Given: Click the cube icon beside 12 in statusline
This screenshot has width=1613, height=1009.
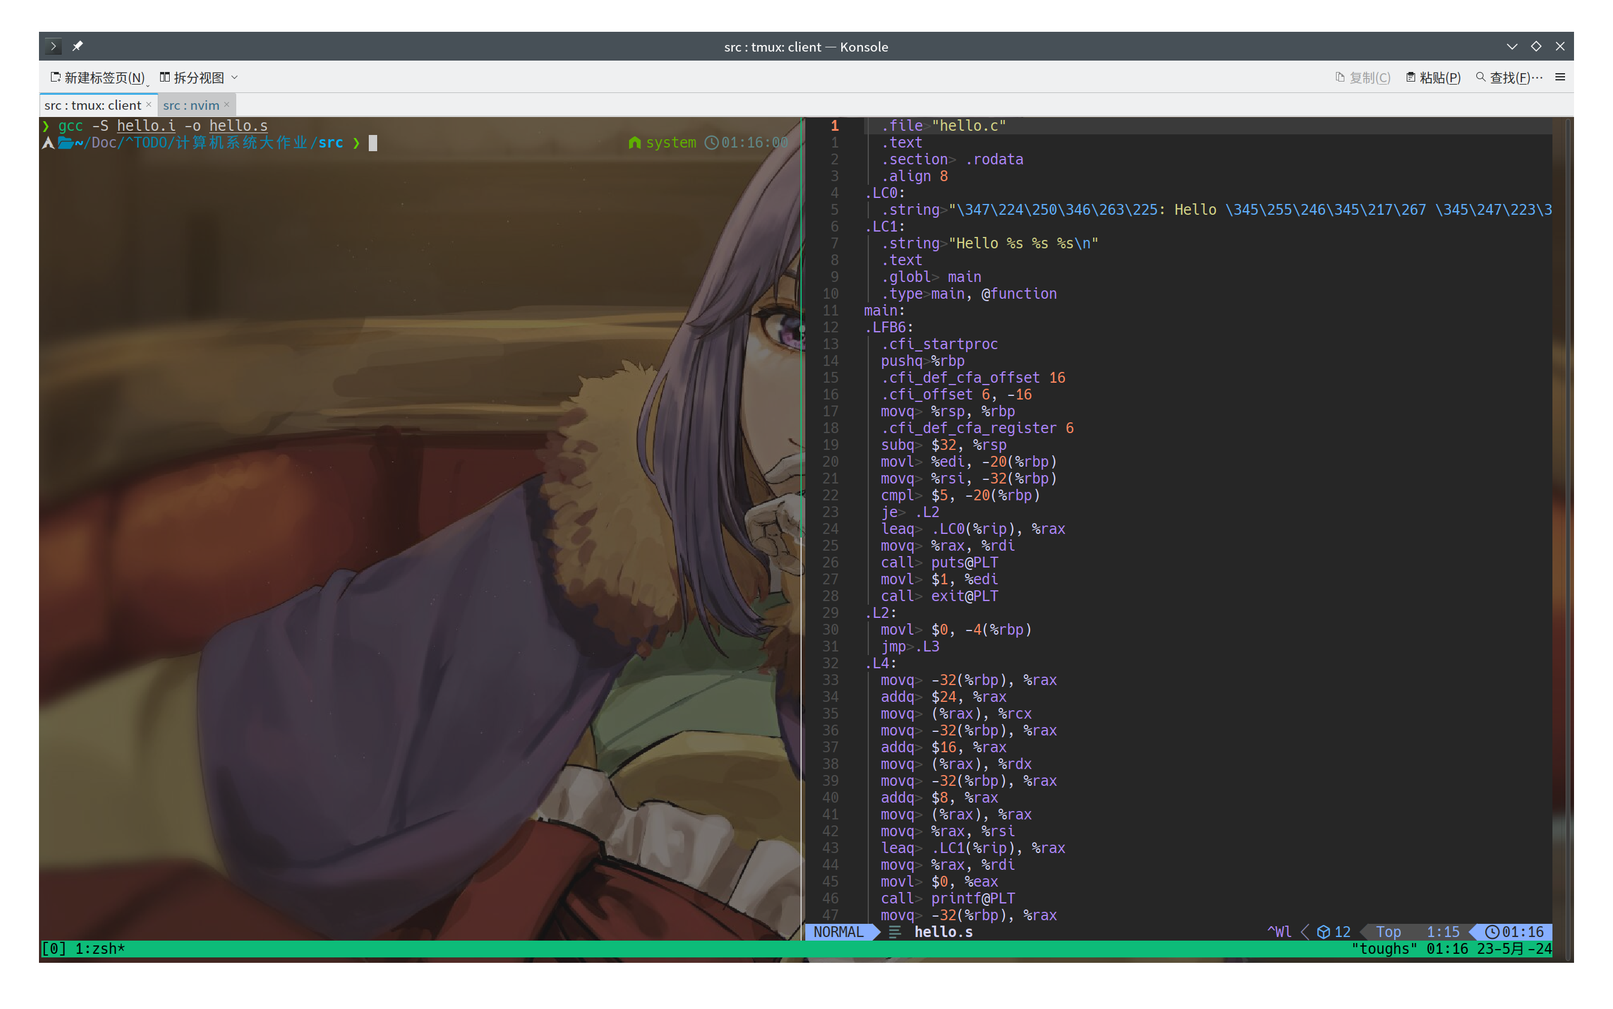Looking at the screenshot, I should [x=1323, y=932].
